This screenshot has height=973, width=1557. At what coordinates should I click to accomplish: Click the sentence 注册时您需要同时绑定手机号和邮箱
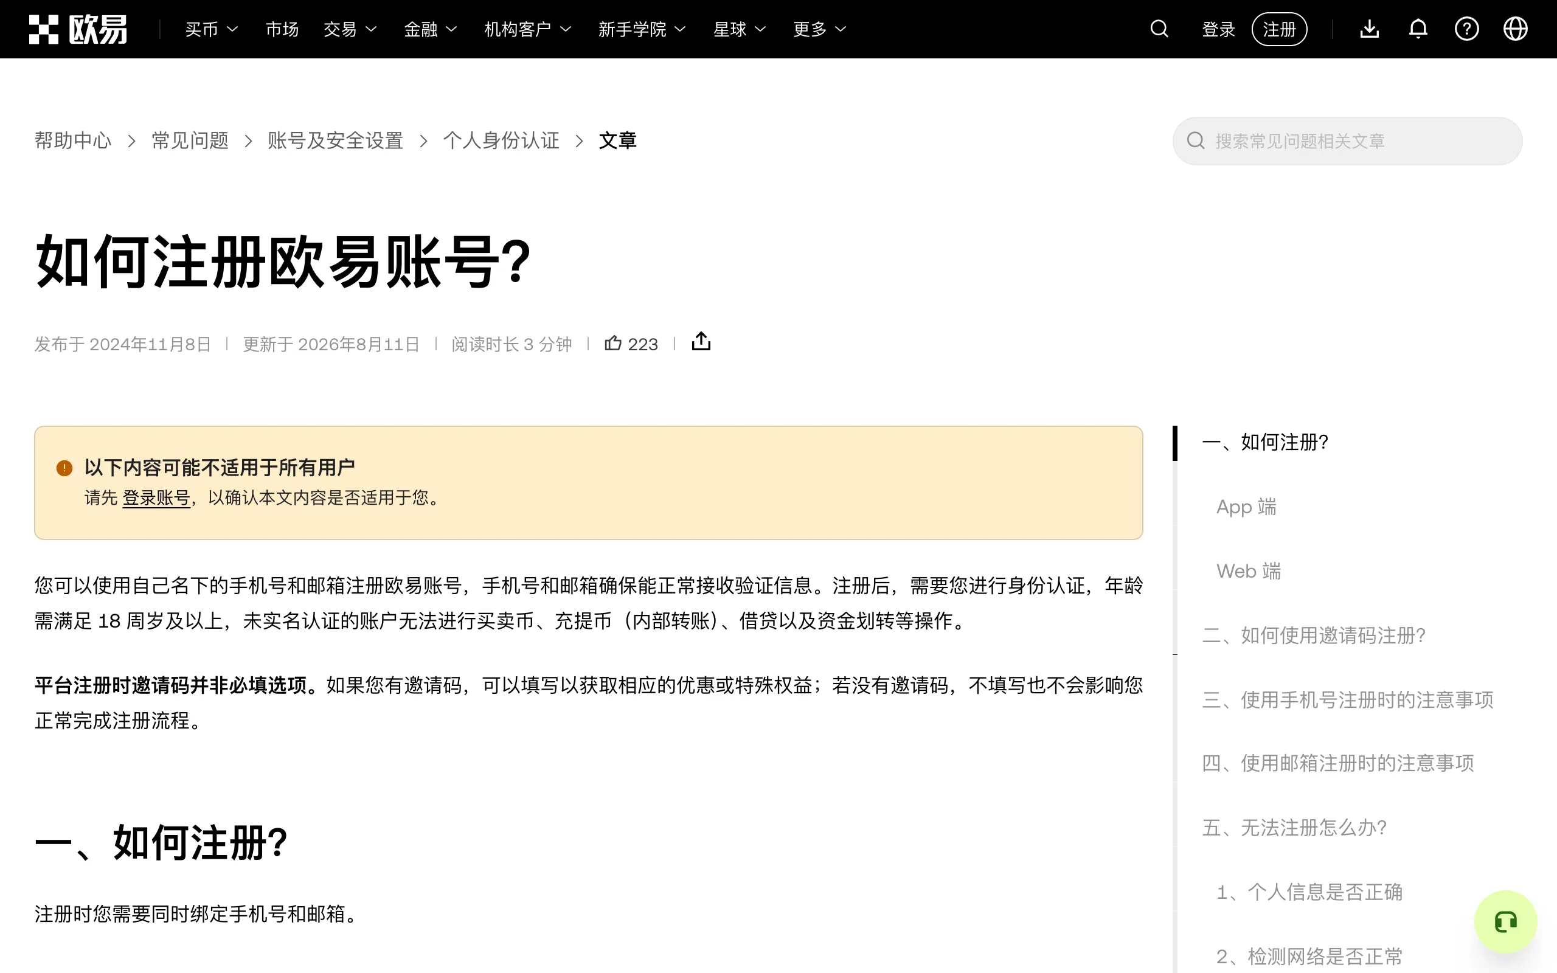[196, 914]
